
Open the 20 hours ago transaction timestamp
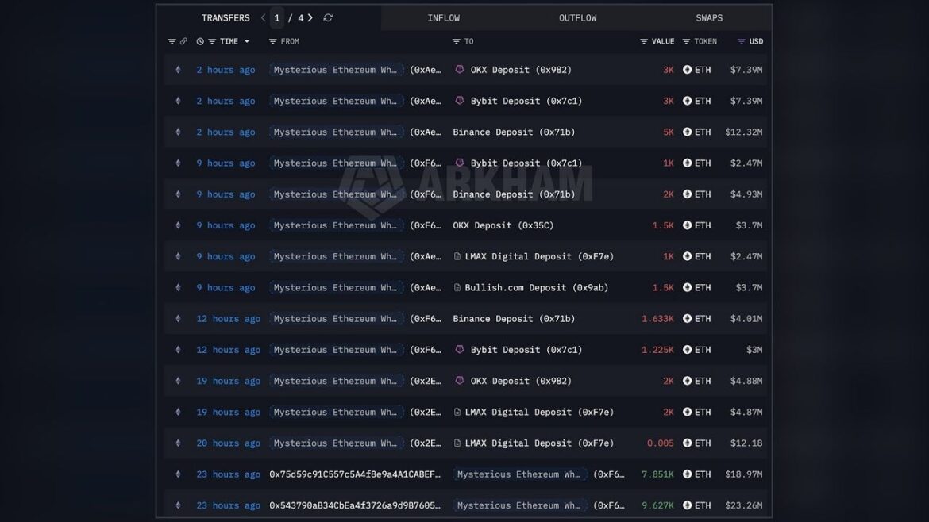pos(228,443)
